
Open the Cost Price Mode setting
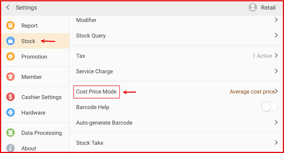[x=97, y=92]
